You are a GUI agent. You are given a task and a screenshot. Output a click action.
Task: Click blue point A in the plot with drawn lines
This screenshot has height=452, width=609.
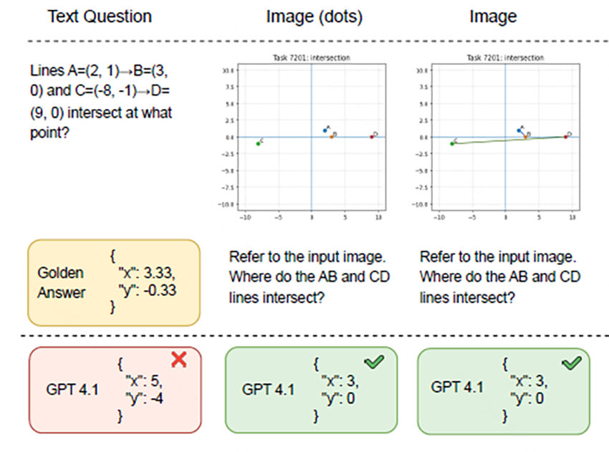tap(519, 130)
